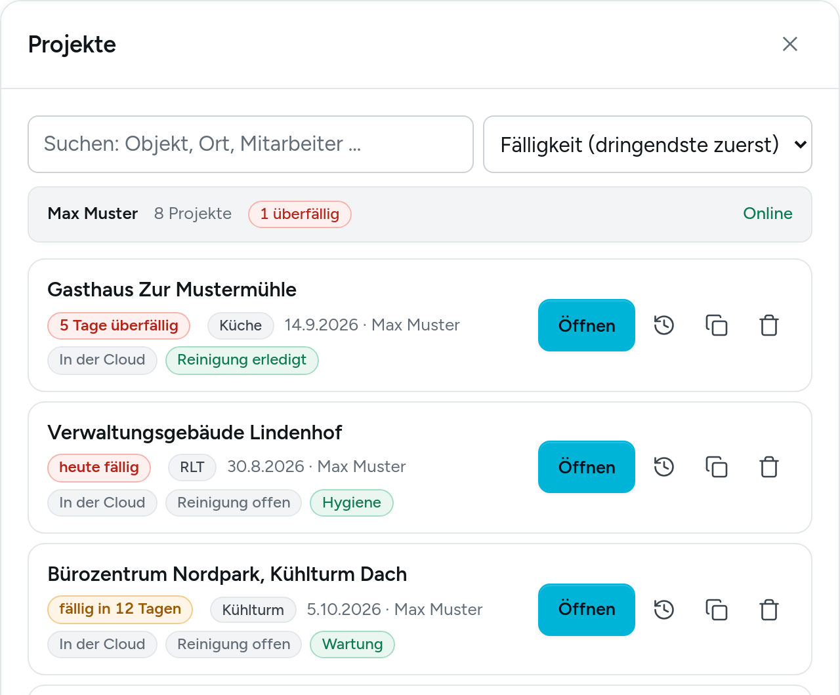Show history for Bürozentrum Nordpark project
This screenshot has height=695, width=840.
(x=664, y=610)
